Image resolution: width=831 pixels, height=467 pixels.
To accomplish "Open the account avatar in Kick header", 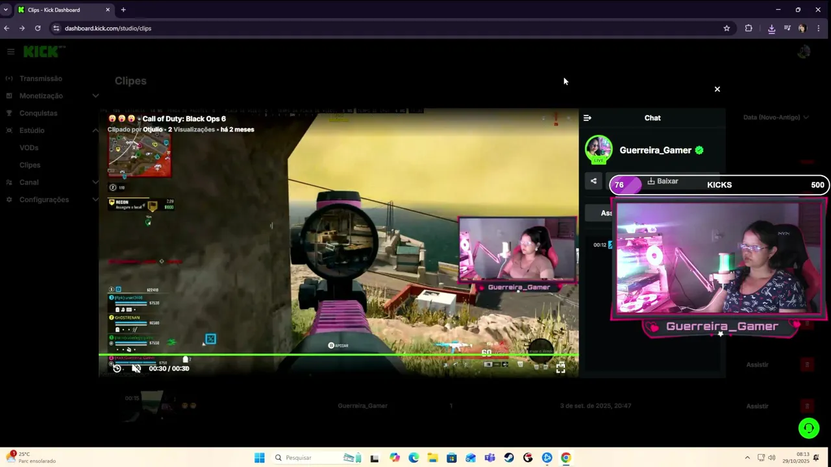I will [x=804, y=52].
